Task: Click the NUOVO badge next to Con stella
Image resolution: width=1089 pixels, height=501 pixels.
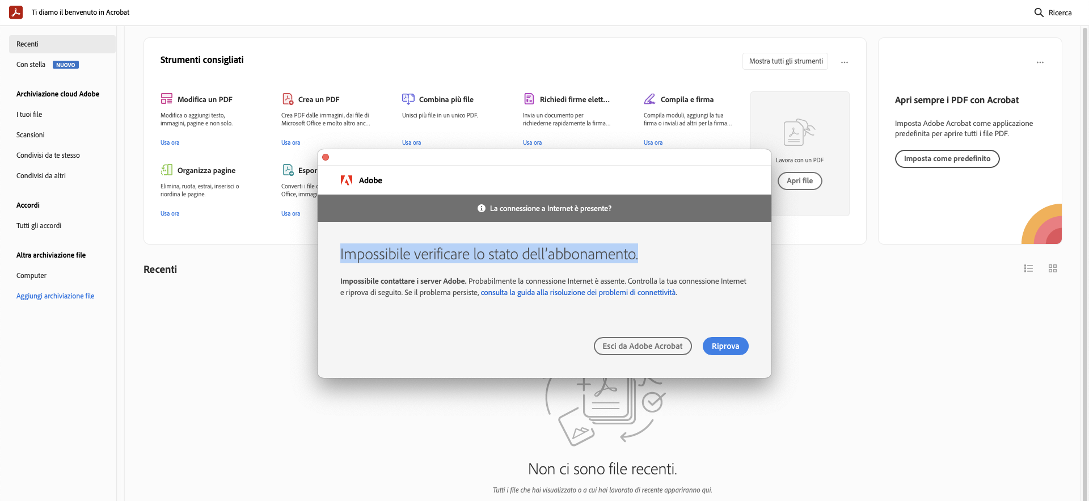Action: pos(66,65)
